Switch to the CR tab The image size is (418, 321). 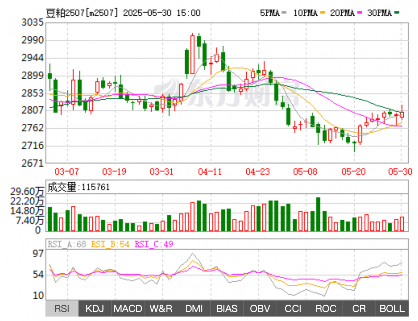pos(359,308)
